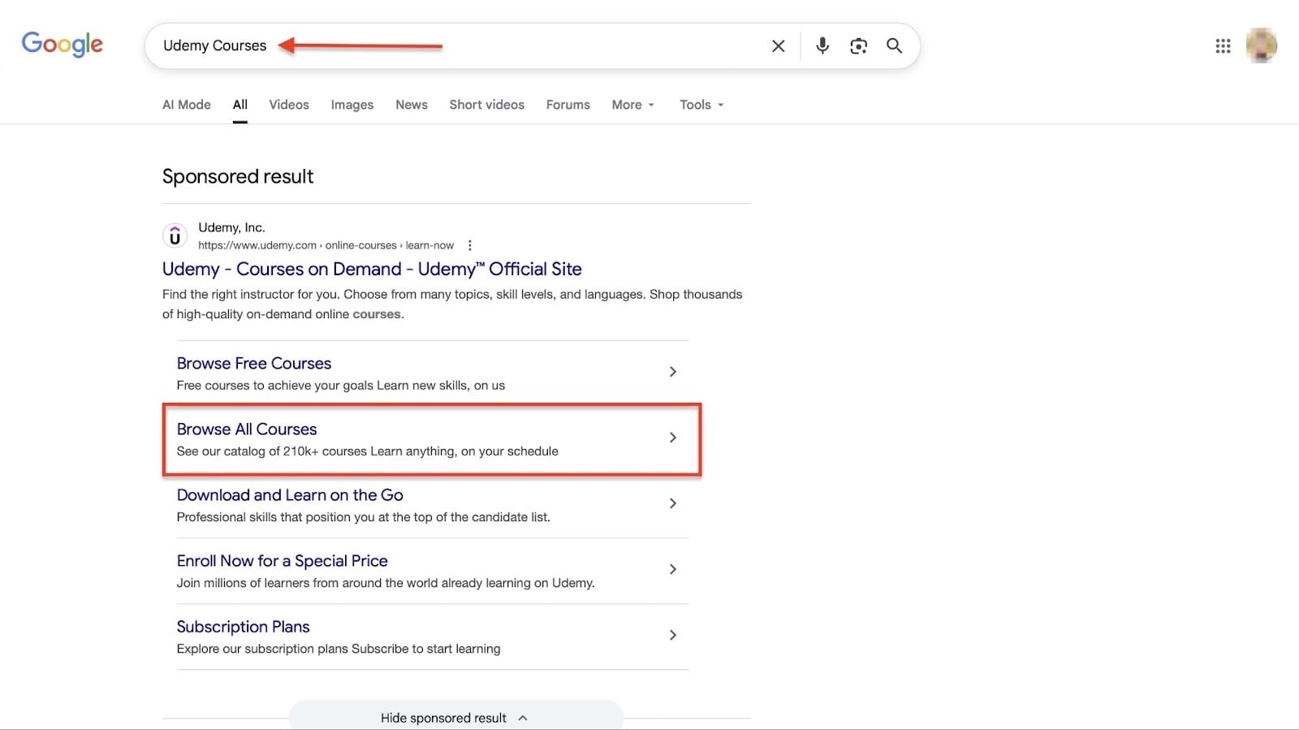This screenshot has width=1299, height=730.
Task: Click 'Join millions of learners' description
Action: click(386, 583)
